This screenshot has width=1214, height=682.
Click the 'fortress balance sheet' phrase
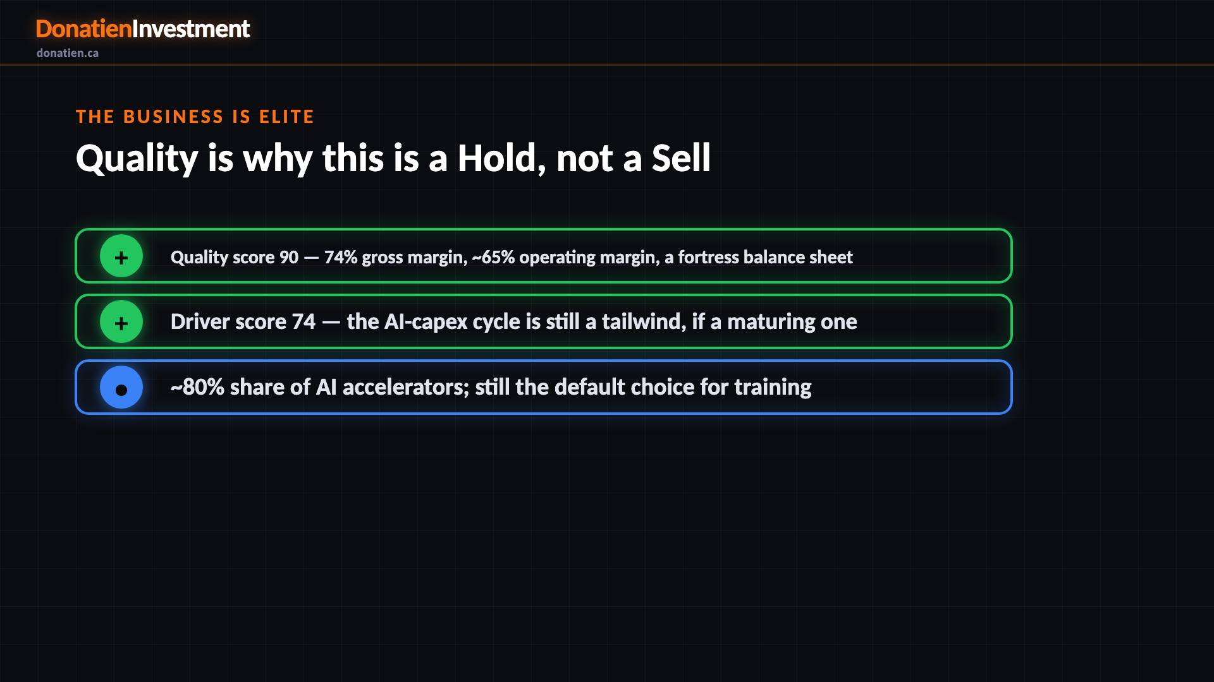pos(766,257)
